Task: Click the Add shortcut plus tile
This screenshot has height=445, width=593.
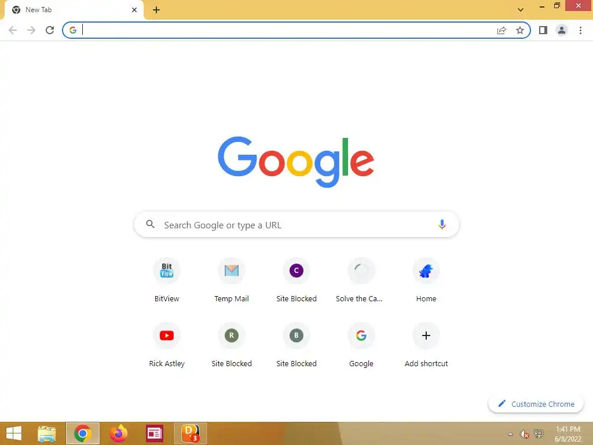Action: (426, 345)
